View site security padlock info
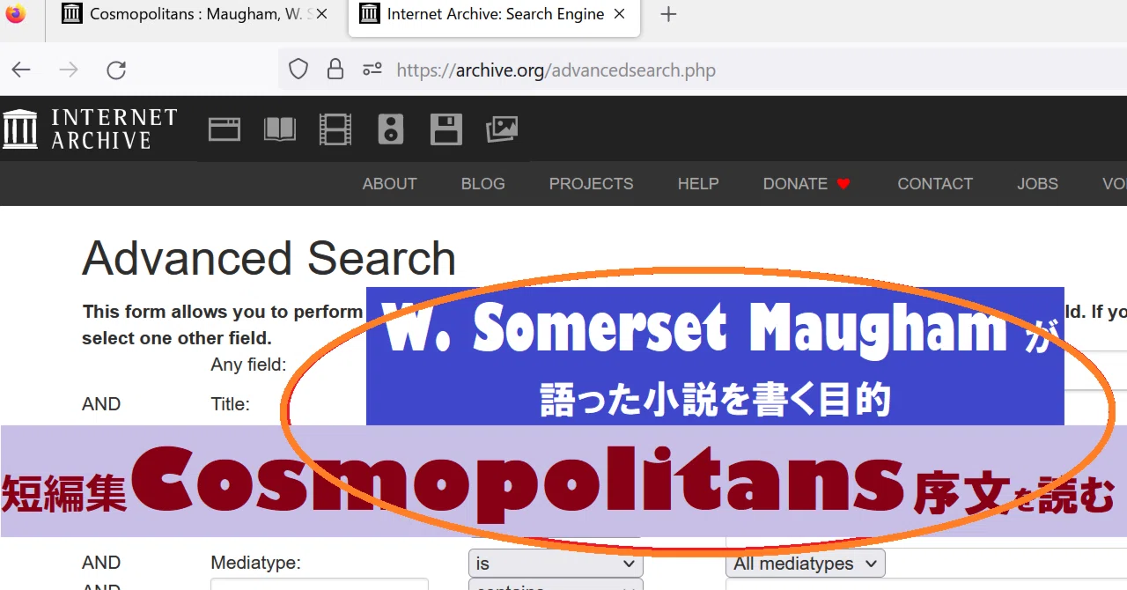Screen dimensions: 1127x590 (x=335, y=70)
